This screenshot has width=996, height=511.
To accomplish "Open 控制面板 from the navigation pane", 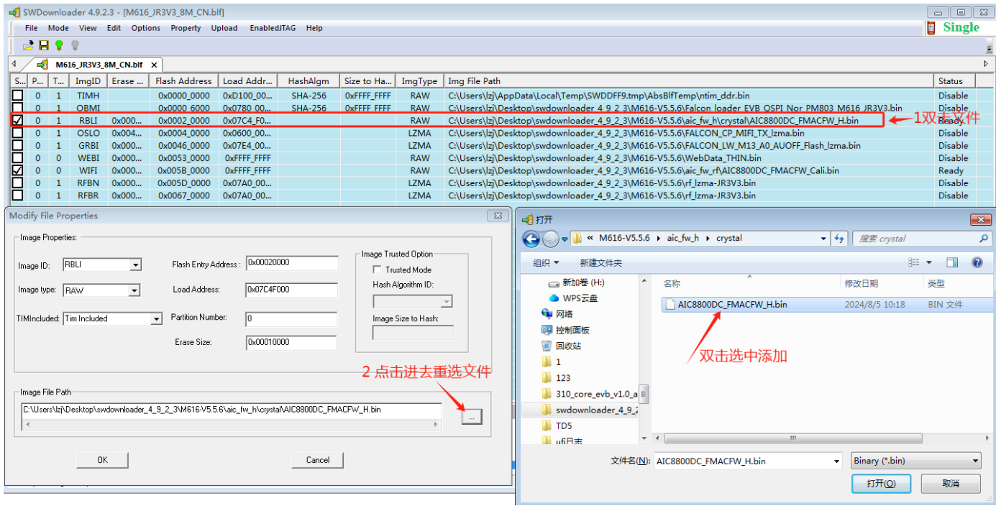I will [566, 330].
